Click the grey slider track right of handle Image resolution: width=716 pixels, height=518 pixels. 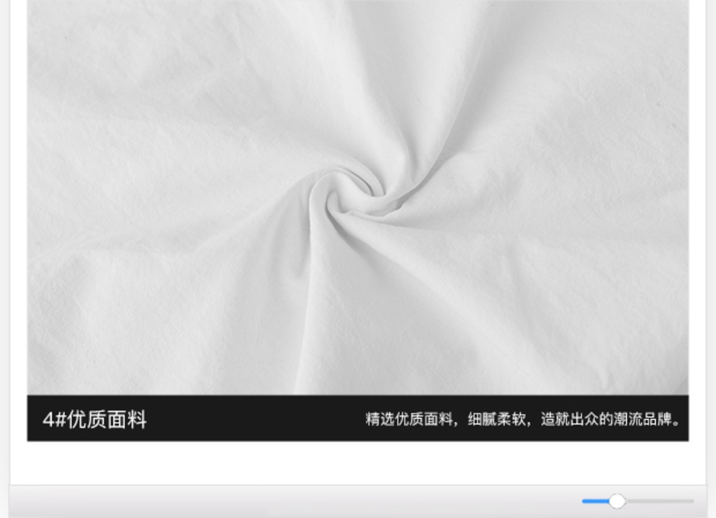tap(660, 501)
